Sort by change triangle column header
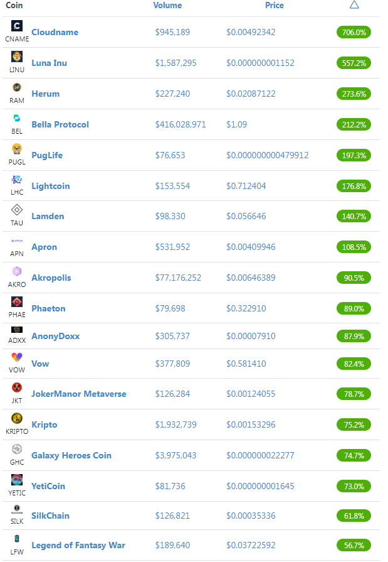This screenshot has height=562, width=388. tap(354, 4)
